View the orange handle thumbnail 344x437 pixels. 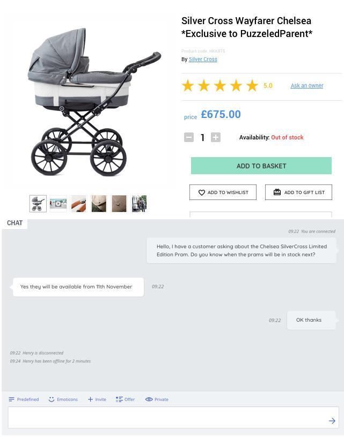79,204
